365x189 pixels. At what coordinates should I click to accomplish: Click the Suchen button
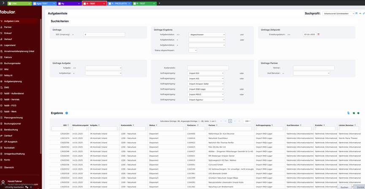[344, 187]
